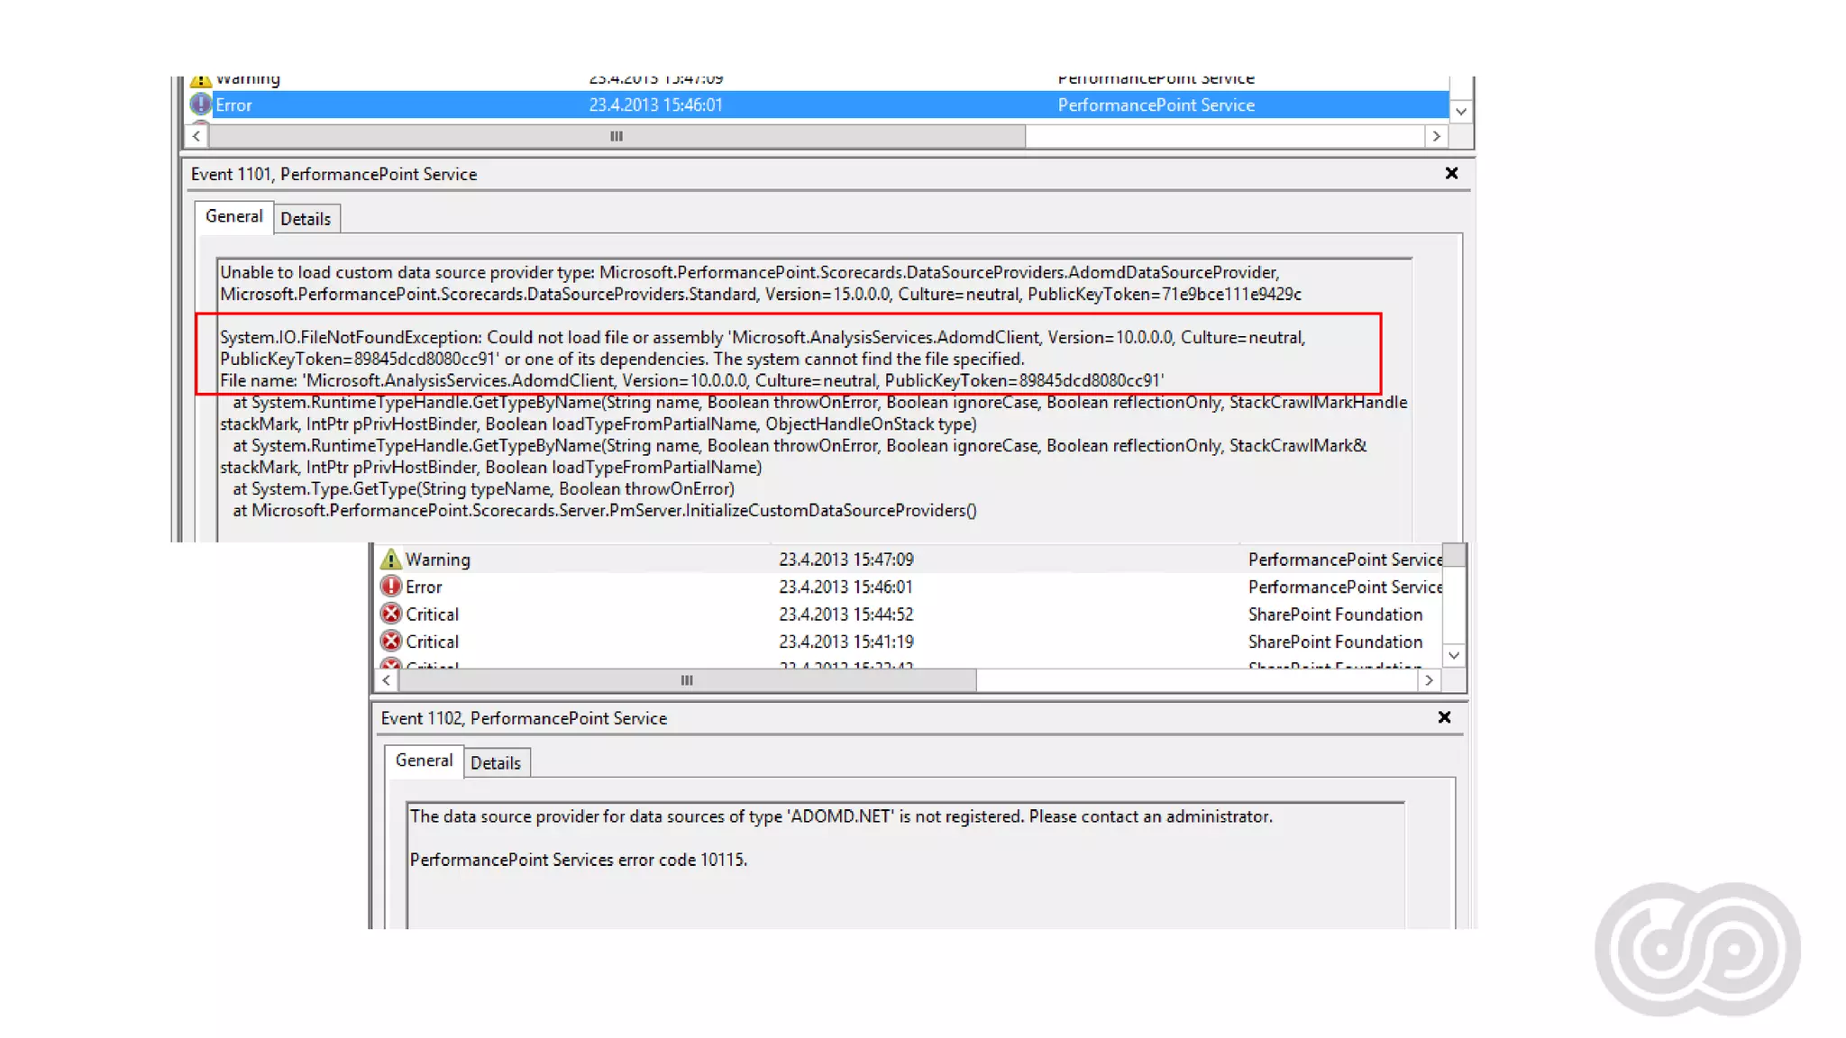Close the Event 1102 details pane
The image size is (1846, 1038).
click(x=1444, y=717)
